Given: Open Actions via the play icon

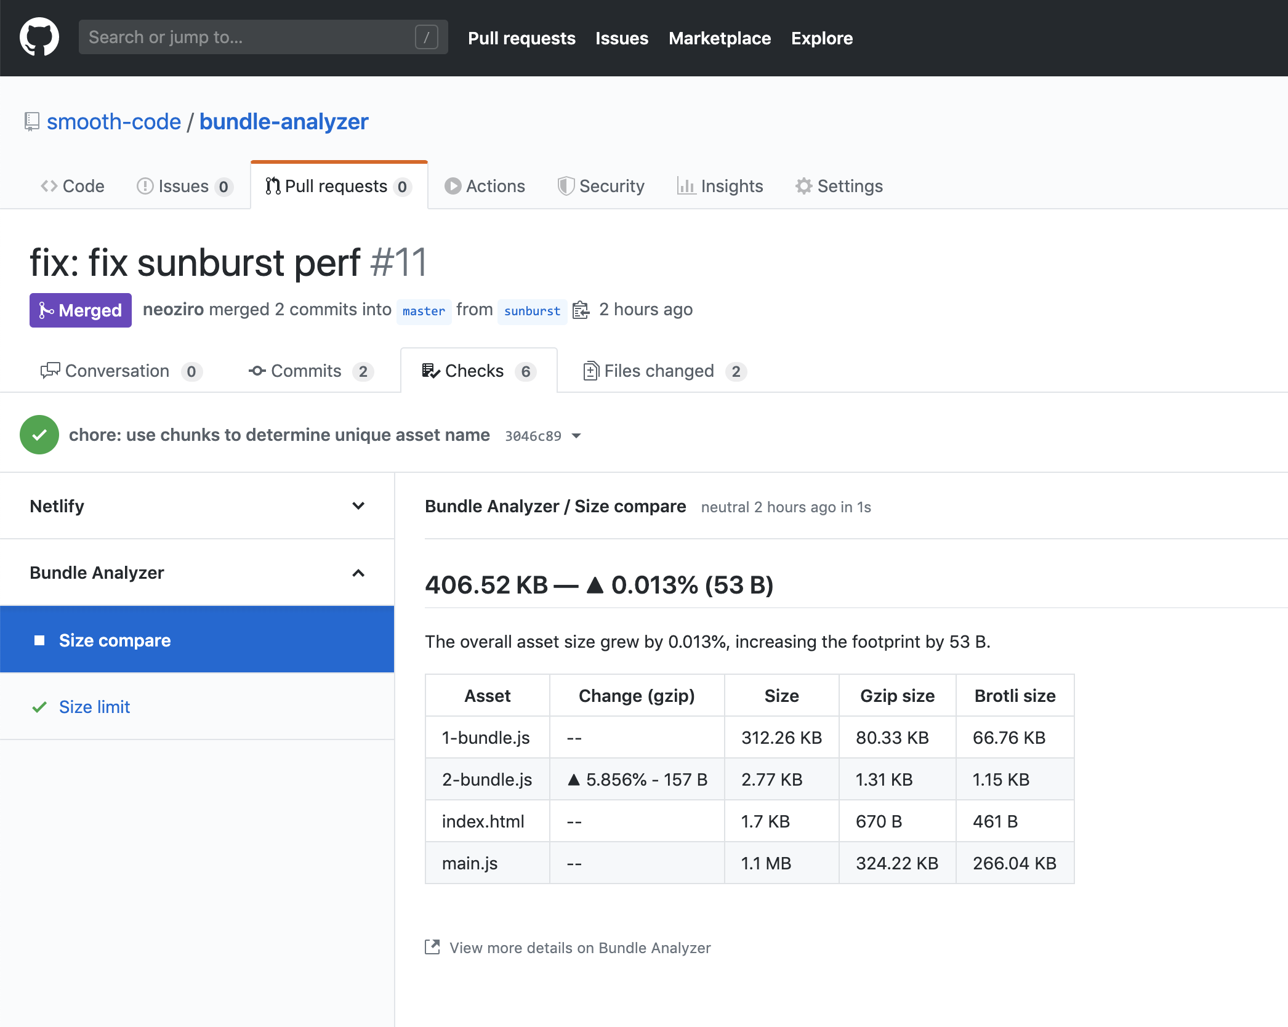Looking at the screenshot, I should pos(453,186).
